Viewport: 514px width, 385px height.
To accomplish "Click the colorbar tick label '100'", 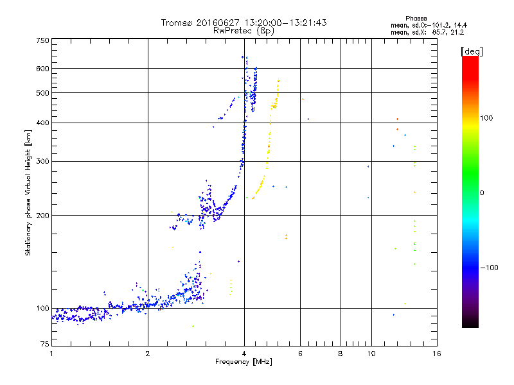I will (x=486, y=118).
